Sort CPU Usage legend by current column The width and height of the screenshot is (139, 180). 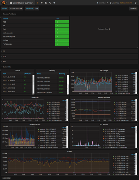[133, 73]
